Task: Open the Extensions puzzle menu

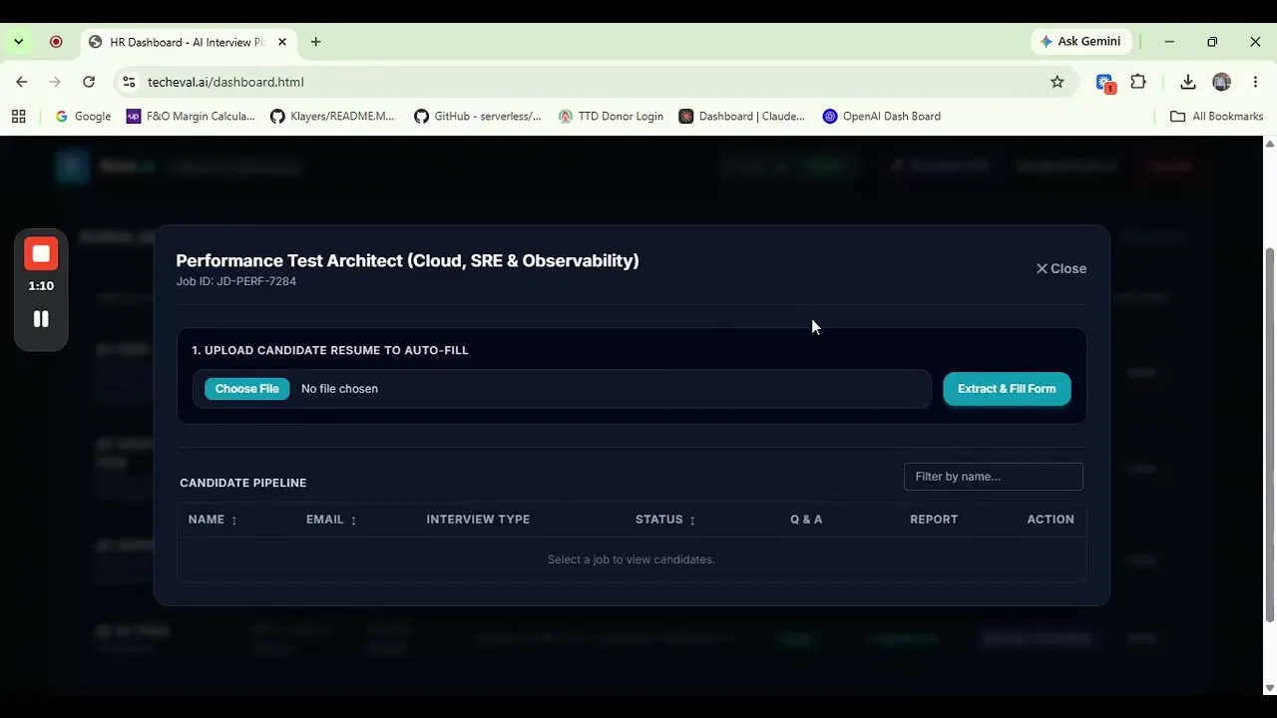Action: tap(1138, 82)
